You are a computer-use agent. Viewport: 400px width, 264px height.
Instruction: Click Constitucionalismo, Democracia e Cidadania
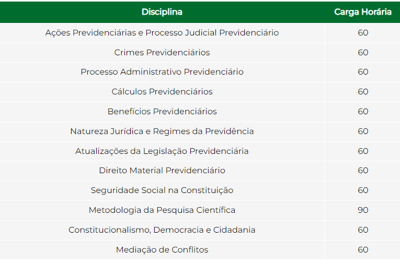[x=162, y=230]
